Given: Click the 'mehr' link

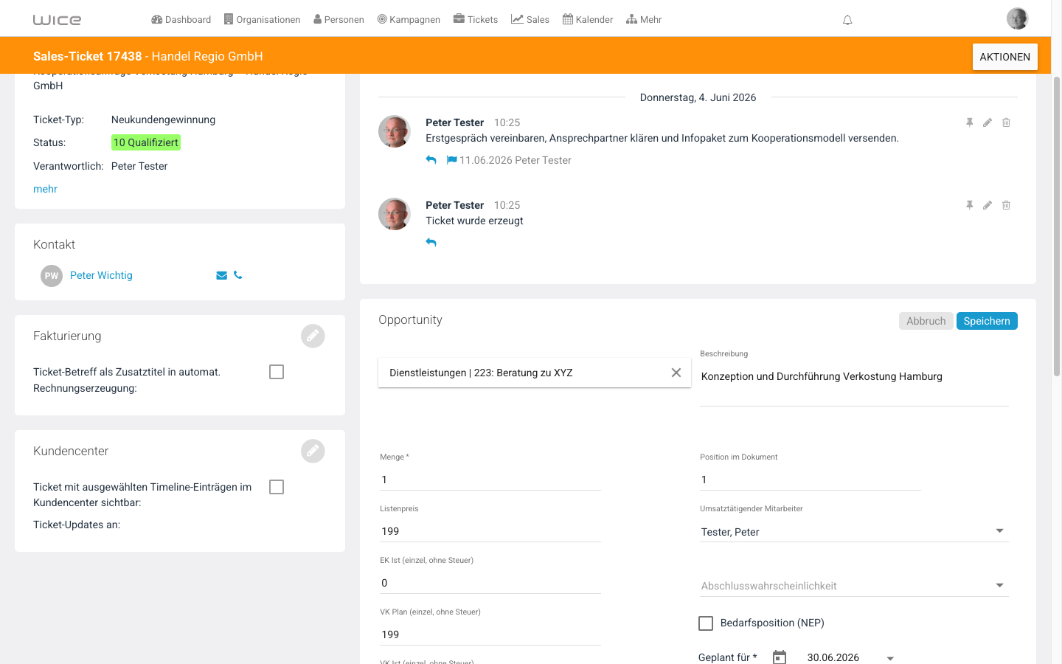Looking at the screenshot, I should tap(45, 189).
